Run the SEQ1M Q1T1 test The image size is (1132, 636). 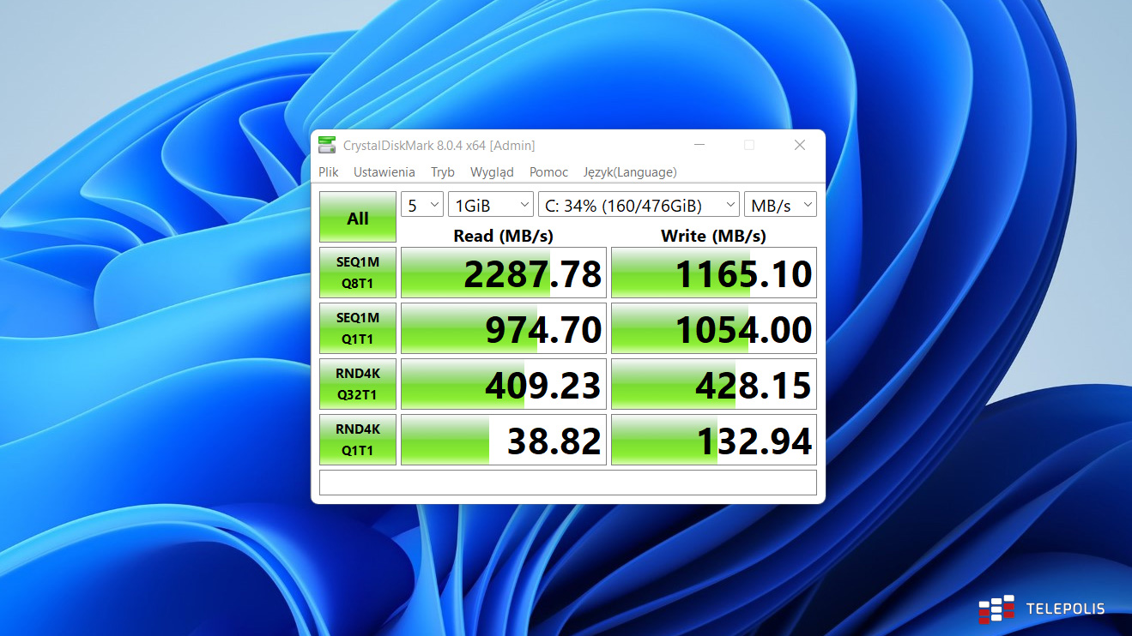point(358,328)
